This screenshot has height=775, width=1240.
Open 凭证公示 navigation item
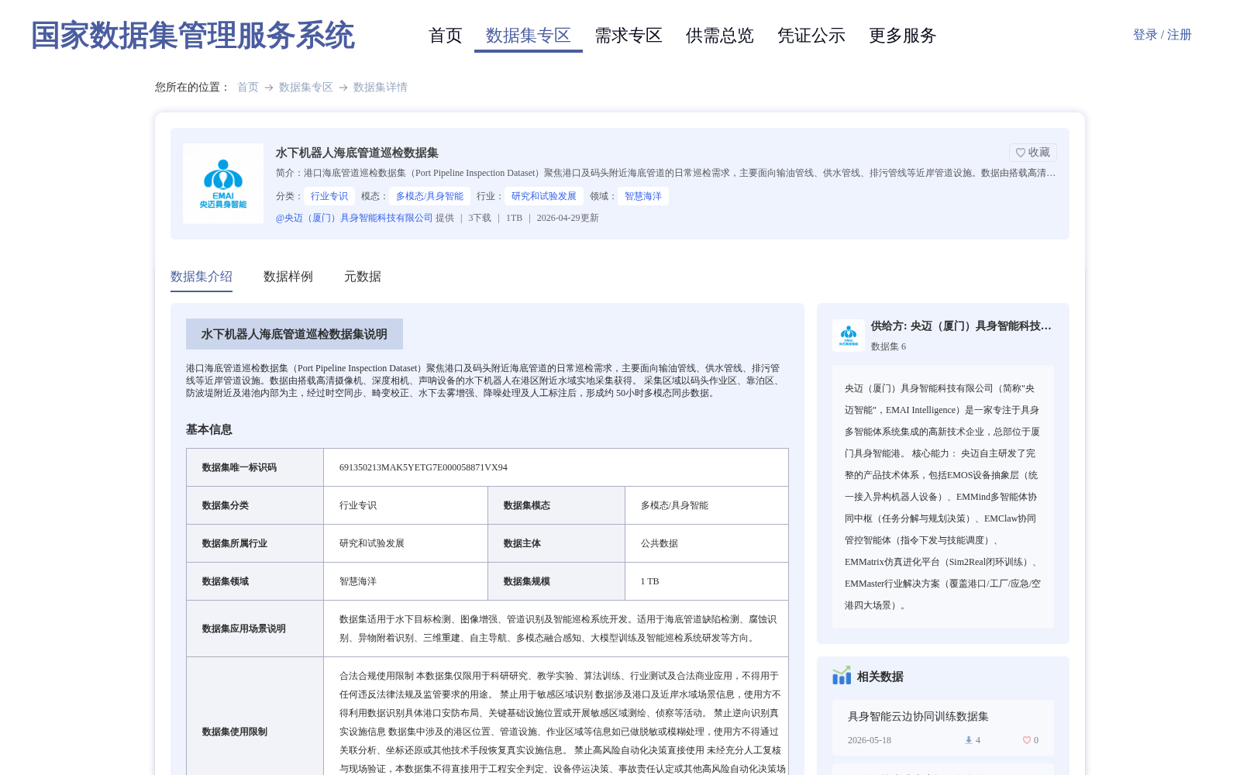(x=811, y=36)
